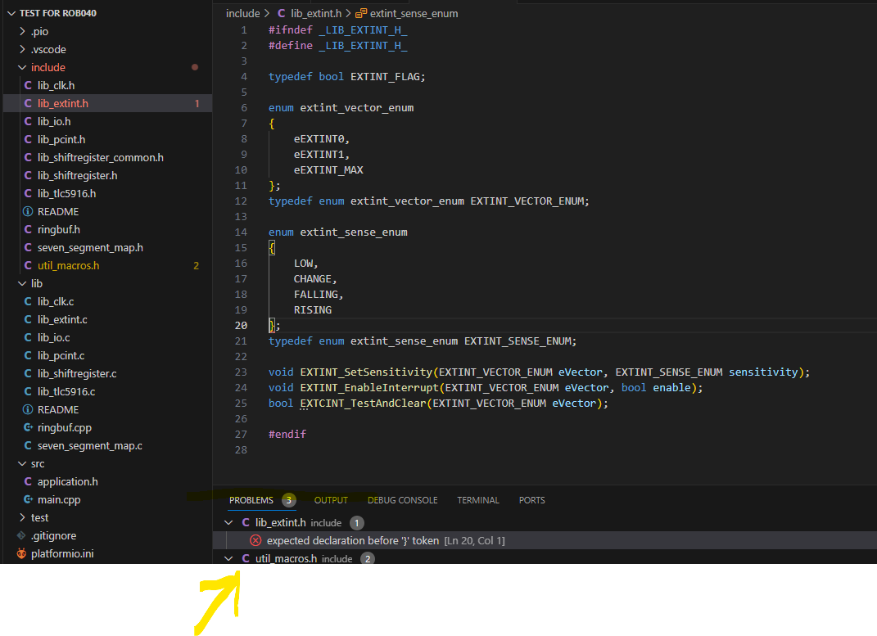Image resolution: width=877 pixels, height=636 pixels.
Task: Click the #endif directive
Action: coord(287,435)
